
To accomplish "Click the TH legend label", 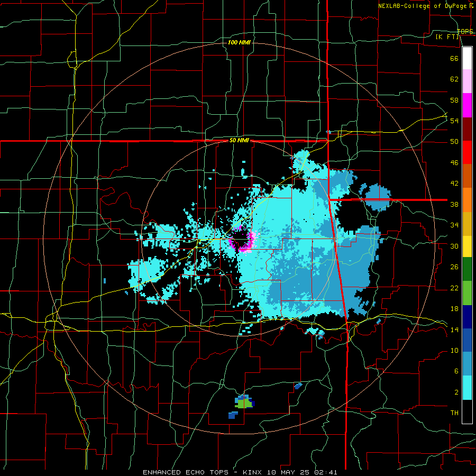I will (454, 413).
